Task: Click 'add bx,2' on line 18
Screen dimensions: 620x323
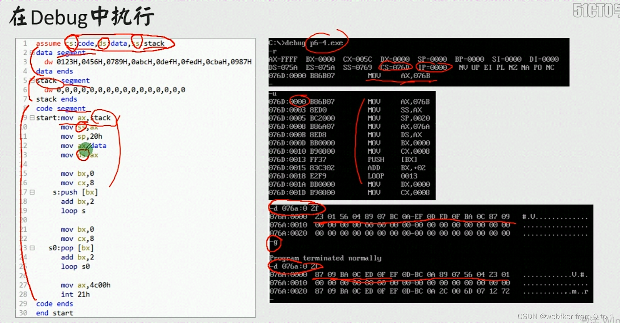Action: click(x=77, y=201)
